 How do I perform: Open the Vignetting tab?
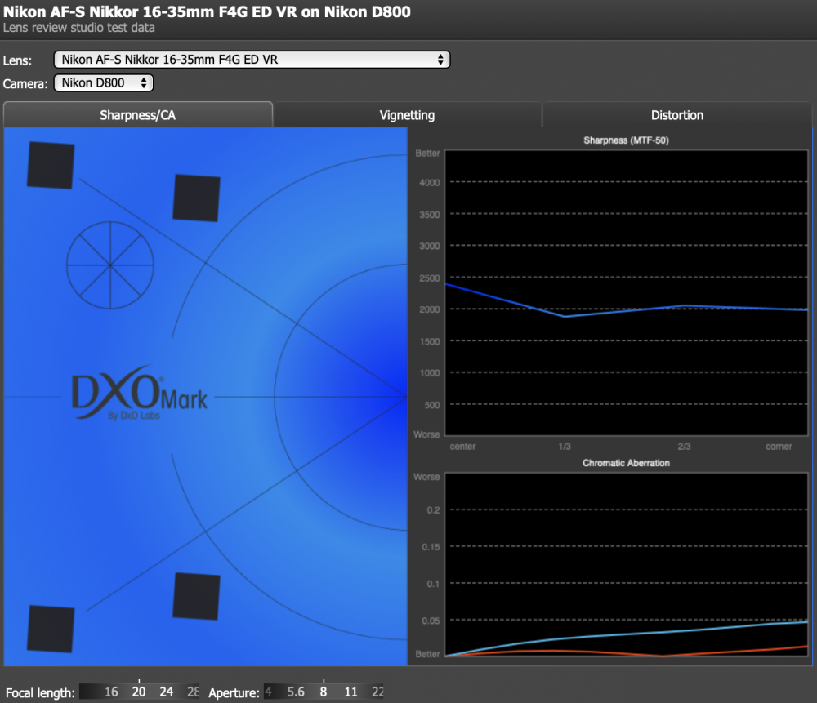click(x=407, y=115)
